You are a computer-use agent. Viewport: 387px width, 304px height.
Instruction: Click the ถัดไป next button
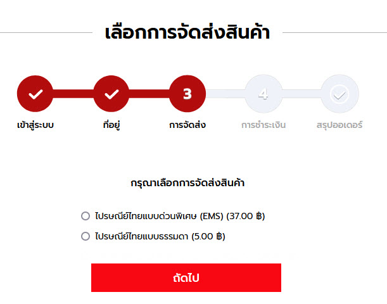[186, 277]
